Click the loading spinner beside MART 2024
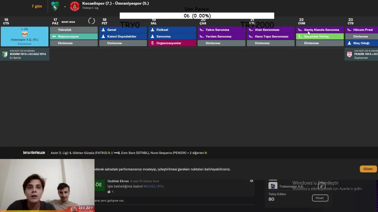The height and width of the screenshot is (212, 378). coord(92,21)
